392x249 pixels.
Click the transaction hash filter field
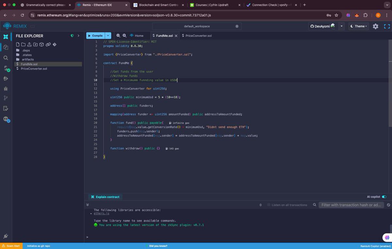[351, 205]
